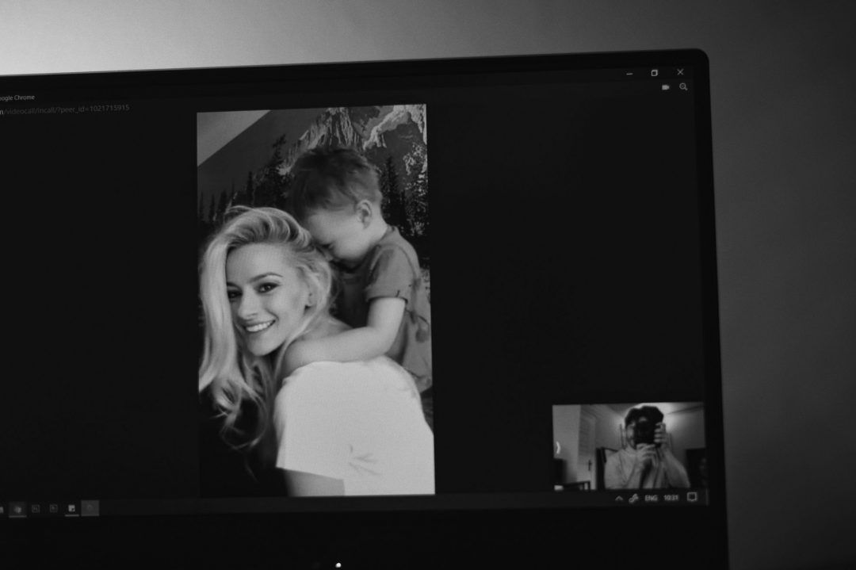Click the Chrome icon on the taskbar
The width and height of the screenshot is (856, 570).
pyautogui.click(x=17, y=510)
